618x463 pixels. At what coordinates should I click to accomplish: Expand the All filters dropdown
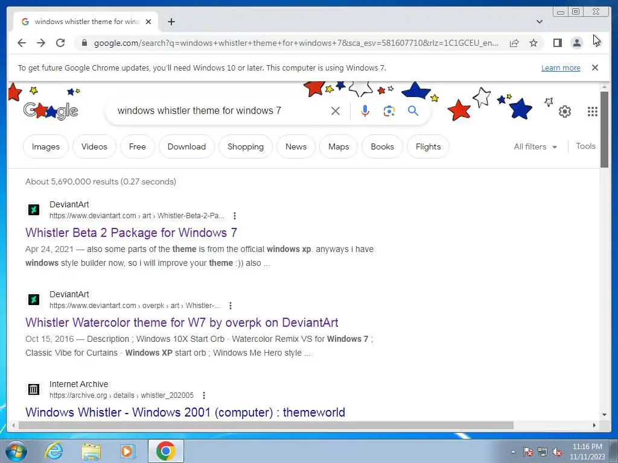tap(535, 146)
